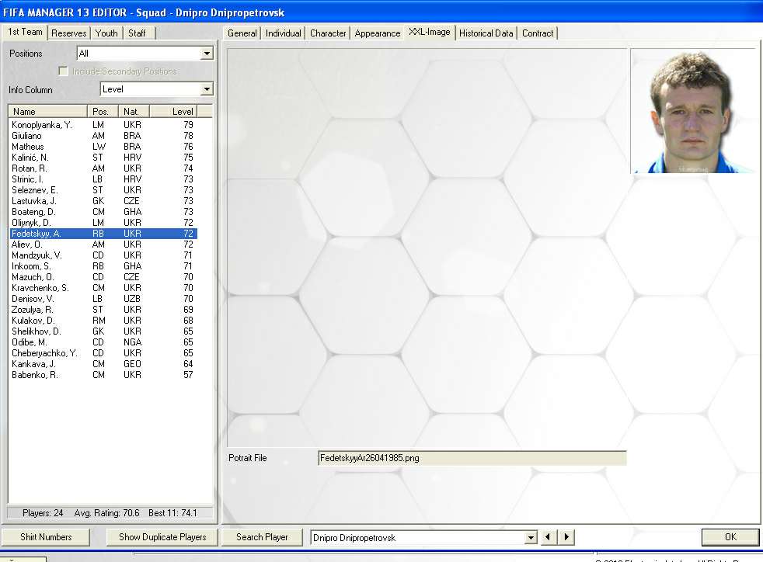The width and height of the screenshot is (763, 562).
Task: Switch to the Reserves tab
Action: (x=69, y=33)
